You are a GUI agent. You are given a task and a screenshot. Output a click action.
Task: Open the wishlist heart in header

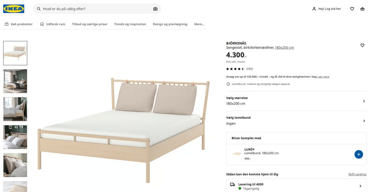(352, 9)
